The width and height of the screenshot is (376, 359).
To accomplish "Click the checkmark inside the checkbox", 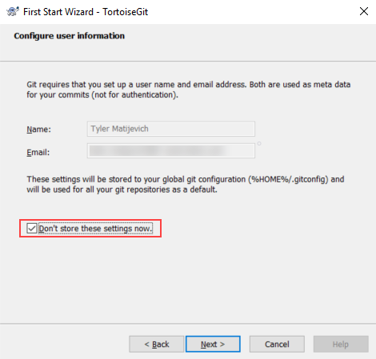I will point(32,229).
